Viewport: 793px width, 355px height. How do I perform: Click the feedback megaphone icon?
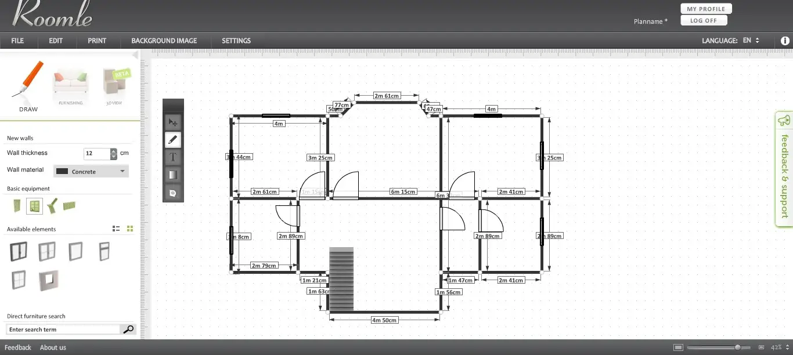click(x=784, y=120)
